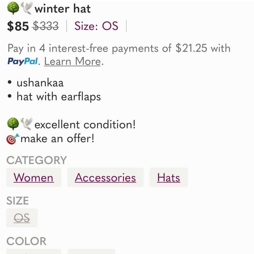Open the Women category link

tap(34, 178)
